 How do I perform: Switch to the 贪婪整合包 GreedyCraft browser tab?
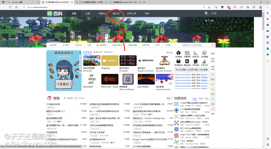click(x=125, y=2)
